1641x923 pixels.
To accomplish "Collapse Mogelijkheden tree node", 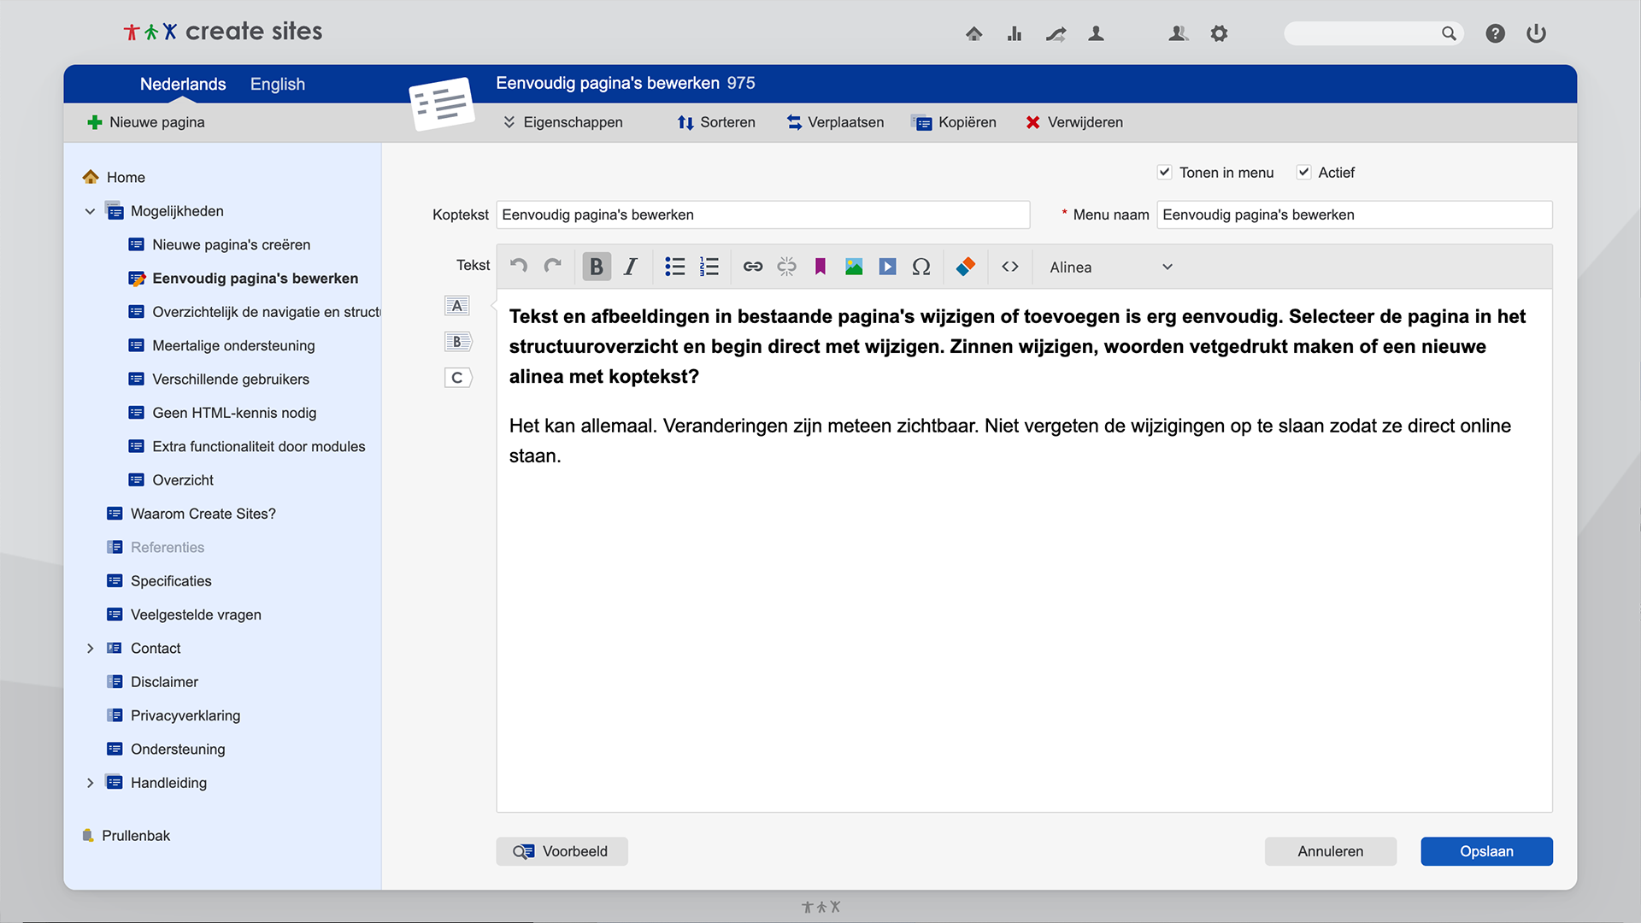I will pyautogui.click(x=90, y=211).
